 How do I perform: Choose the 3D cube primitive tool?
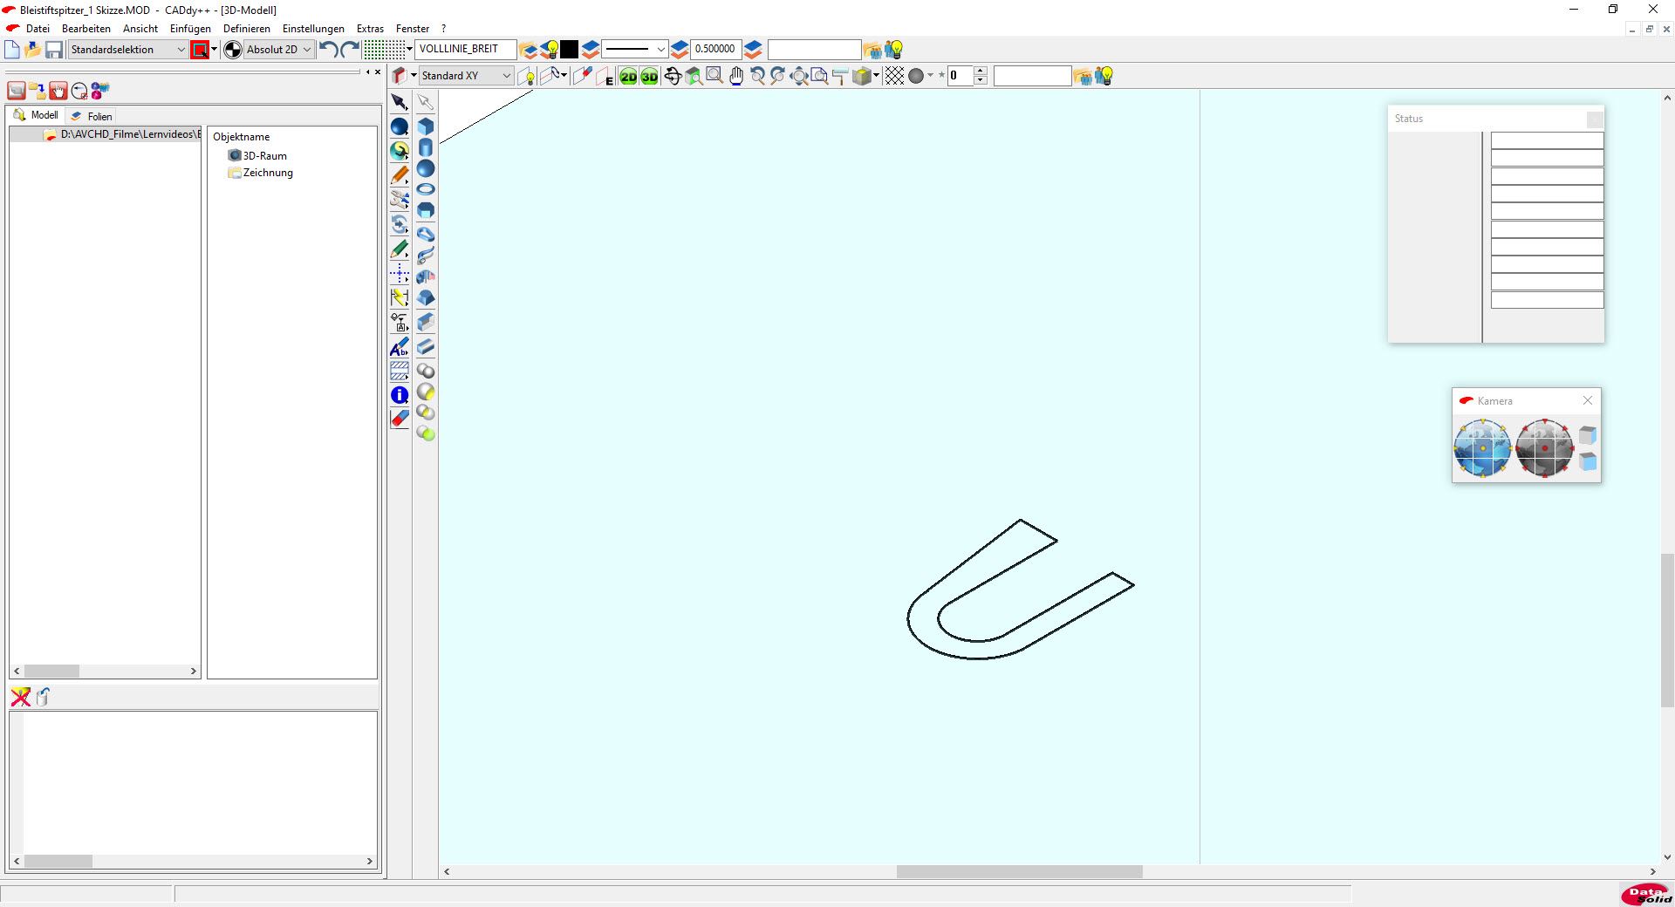426,126
